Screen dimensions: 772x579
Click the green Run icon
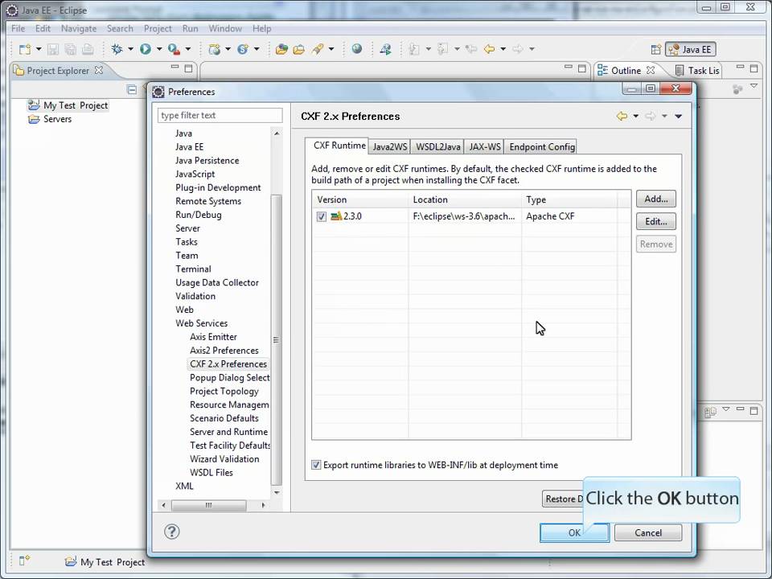click(x=146, y=49)
